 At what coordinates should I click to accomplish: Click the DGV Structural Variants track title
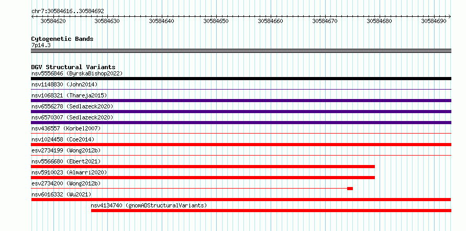click(73, 67)
